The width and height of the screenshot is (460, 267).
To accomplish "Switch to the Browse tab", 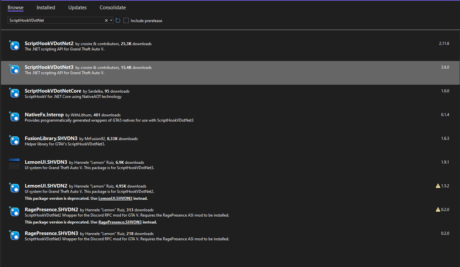I will 16,8.
